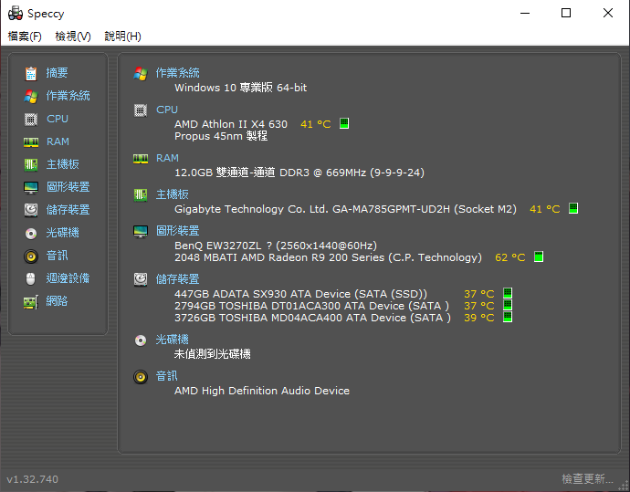Click the GPU 62 °C temperature value
The height and width of the screenshot is (492, 630).
pyautogui.click(x=509, y=257)
